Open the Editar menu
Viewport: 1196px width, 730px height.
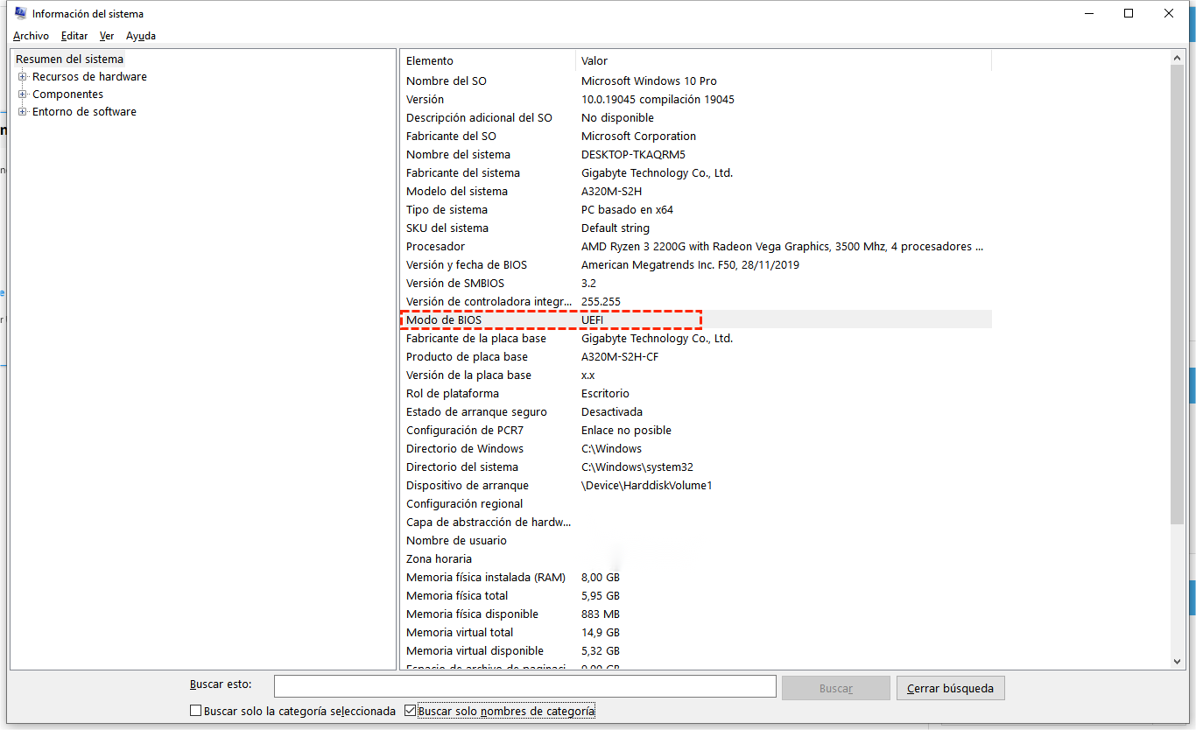pyautogui.click(x=74, y=36)
